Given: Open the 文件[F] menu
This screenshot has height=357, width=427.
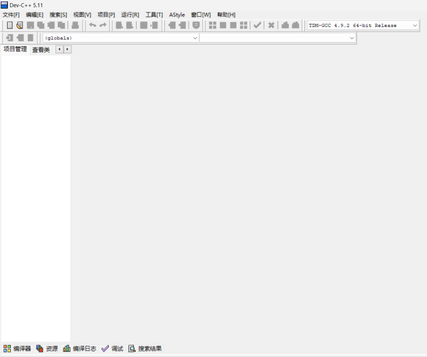Looking at the screenshot, I should point(11,15).
